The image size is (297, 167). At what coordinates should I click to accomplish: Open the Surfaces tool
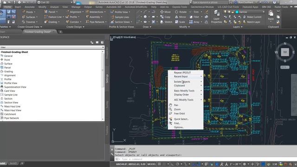tap(30, 17)
